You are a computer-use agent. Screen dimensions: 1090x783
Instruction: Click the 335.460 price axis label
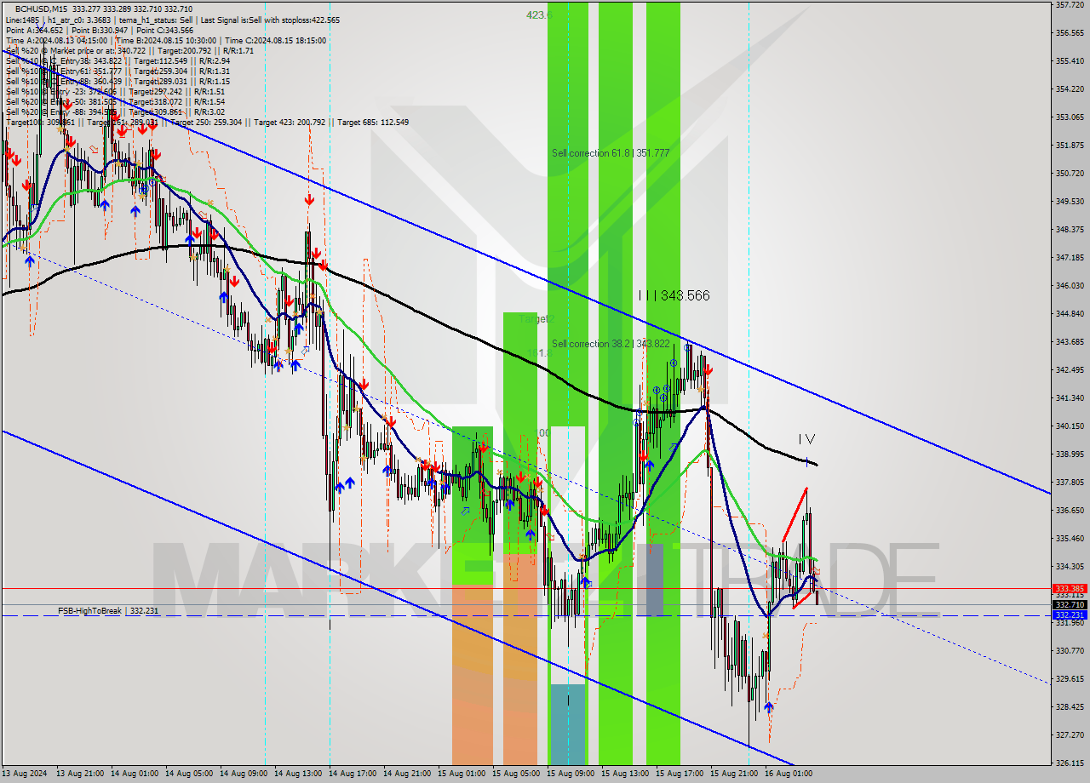click(1069, 539)
